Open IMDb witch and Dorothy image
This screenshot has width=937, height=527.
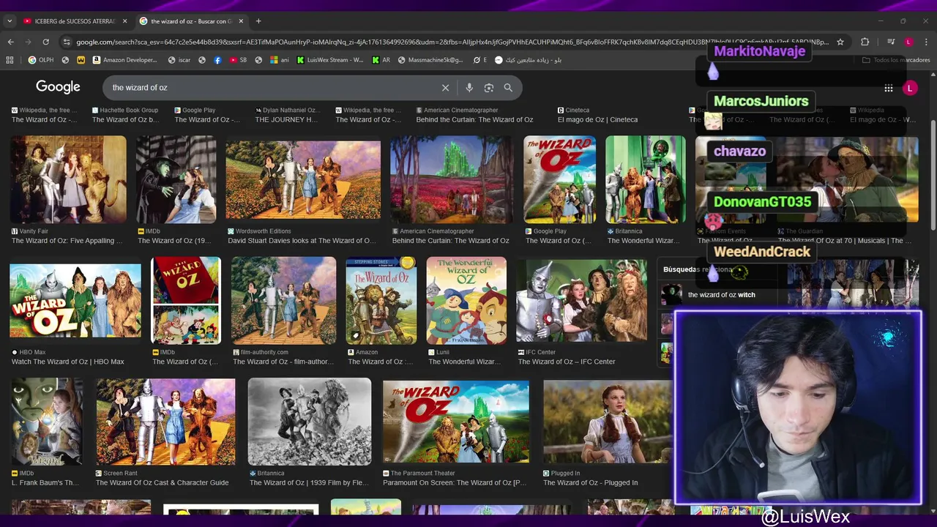[x=176, y=179]
